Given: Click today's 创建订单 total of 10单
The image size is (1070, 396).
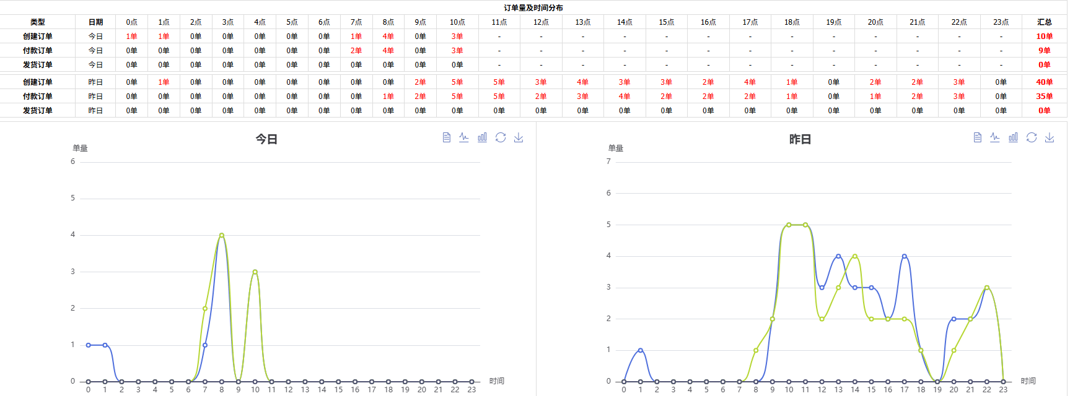Looking at the screenshot, I should tap(1044, 37).
